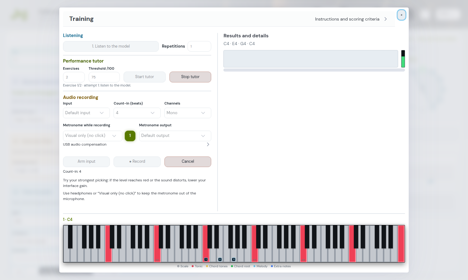
Task: Click the Extra notes legend entry
Action: 281,266
